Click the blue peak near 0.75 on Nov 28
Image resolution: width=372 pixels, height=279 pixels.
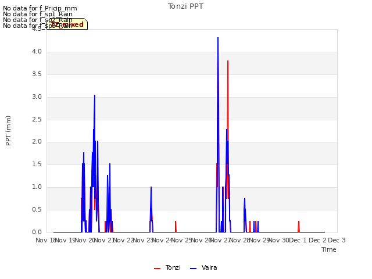coord(245,199)
